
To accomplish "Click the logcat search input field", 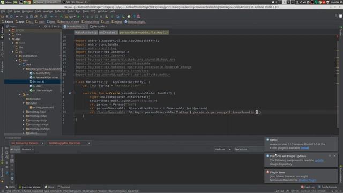I will [x=249, y=149].
